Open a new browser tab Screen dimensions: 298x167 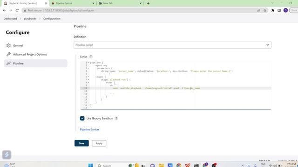click(x=148, y=3)
